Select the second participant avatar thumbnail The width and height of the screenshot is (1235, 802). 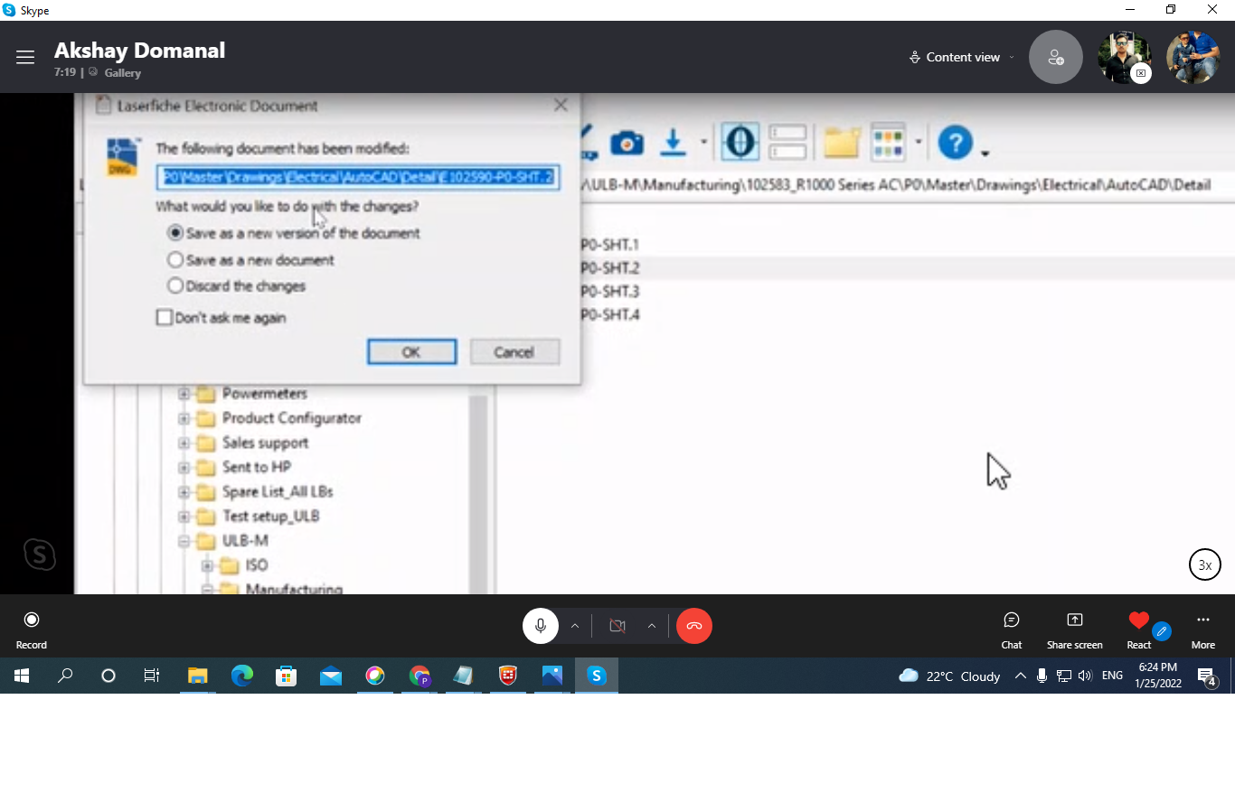pos(1193,57)
